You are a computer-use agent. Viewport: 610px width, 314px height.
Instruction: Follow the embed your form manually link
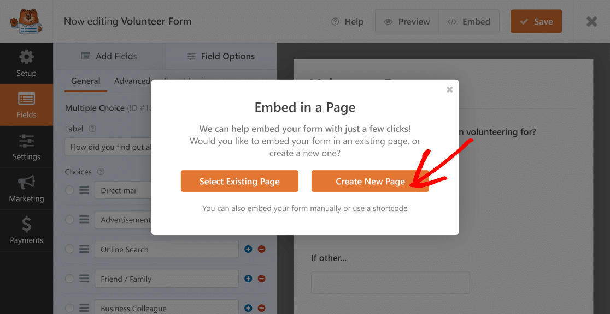click(x=294, y=208)
